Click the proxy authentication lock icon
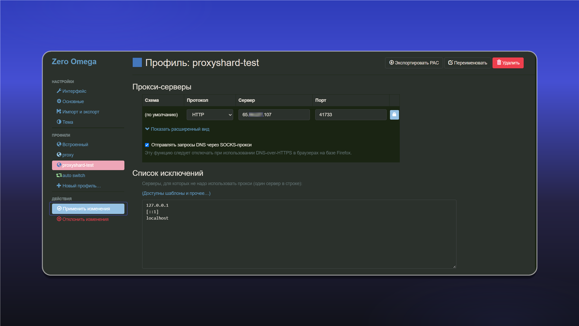Viewport: 579px width, 326px height. coord(394,115)
